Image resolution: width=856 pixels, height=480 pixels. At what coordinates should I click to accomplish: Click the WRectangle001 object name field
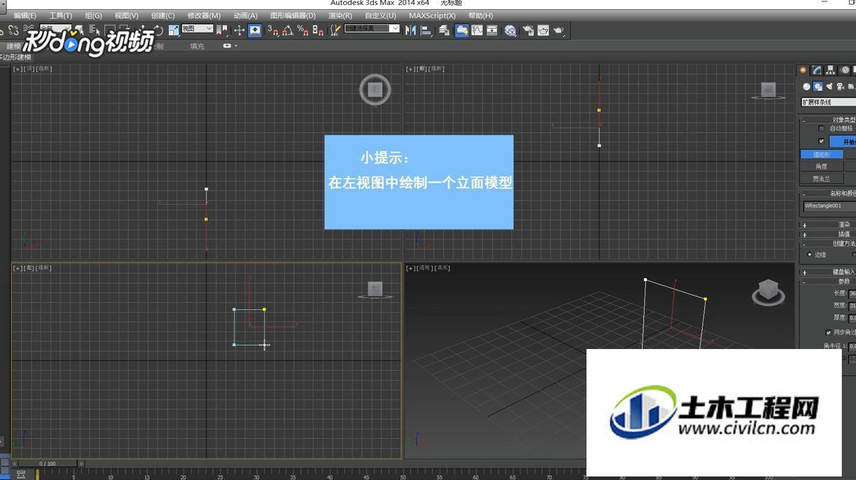point(829,206)
